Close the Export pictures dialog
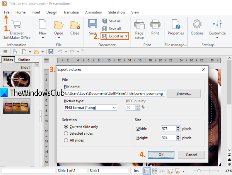 [x=204, y=70]
